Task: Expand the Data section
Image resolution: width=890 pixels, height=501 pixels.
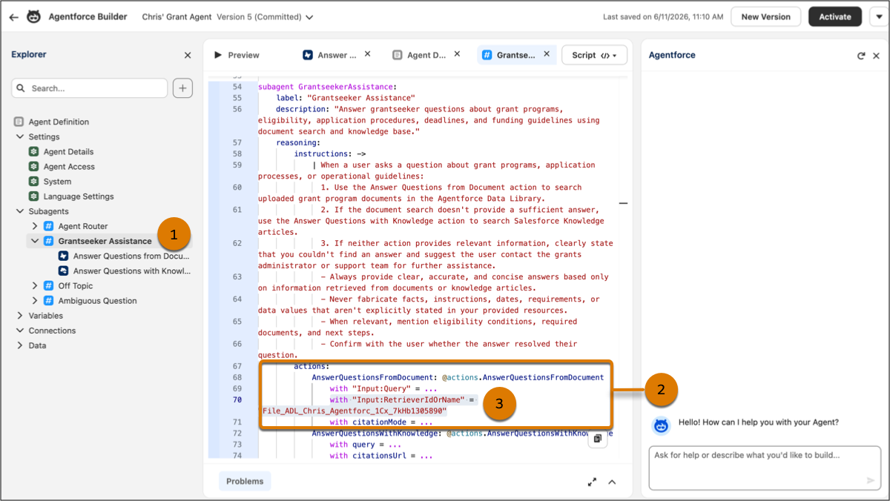Action: [20, 345]
